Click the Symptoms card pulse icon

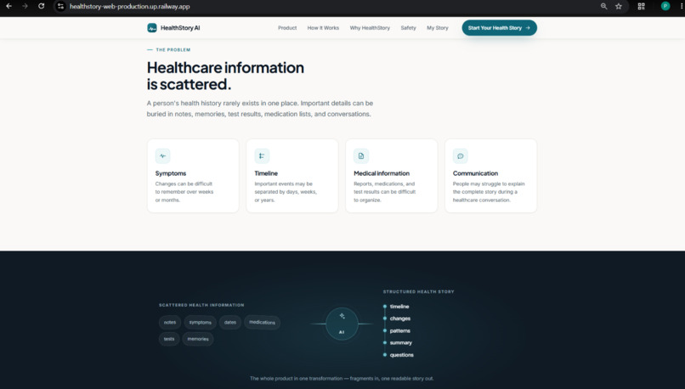(x=162, y=156)
